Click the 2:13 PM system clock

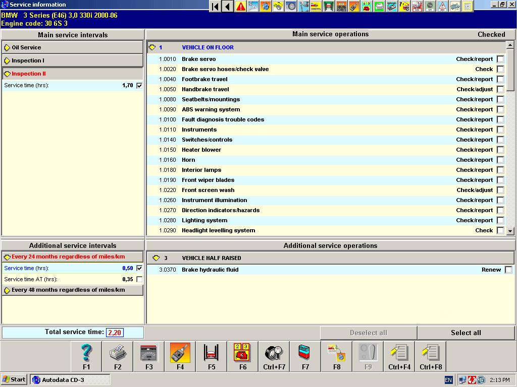pyautogui.click(x=499, y=380)
